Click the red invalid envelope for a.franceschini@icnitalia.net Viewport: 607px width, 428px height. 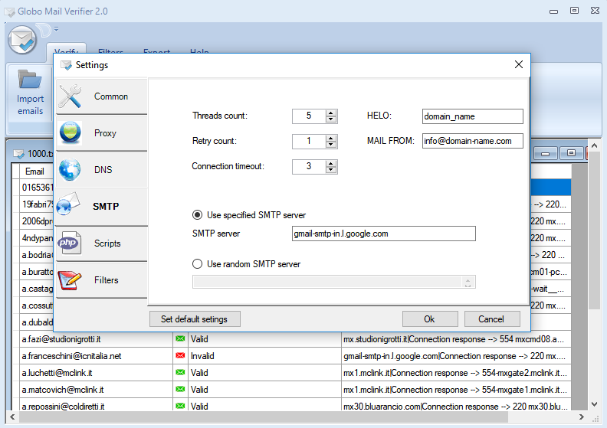pyautogui.click(x=180, y=355)
